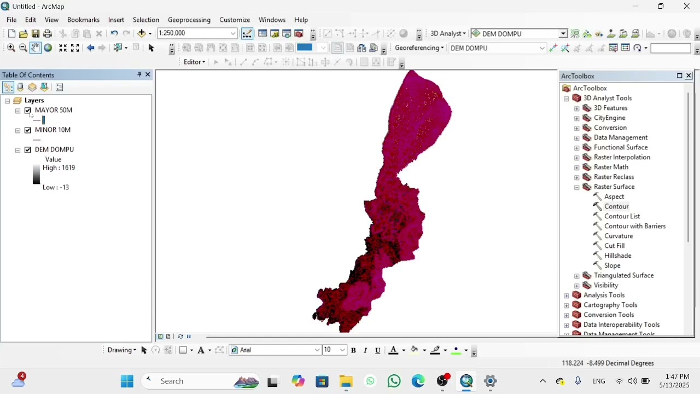Activate the Pan hand tool
The width and height of the screenshot is (700, 394).
[x=35, y=48]
